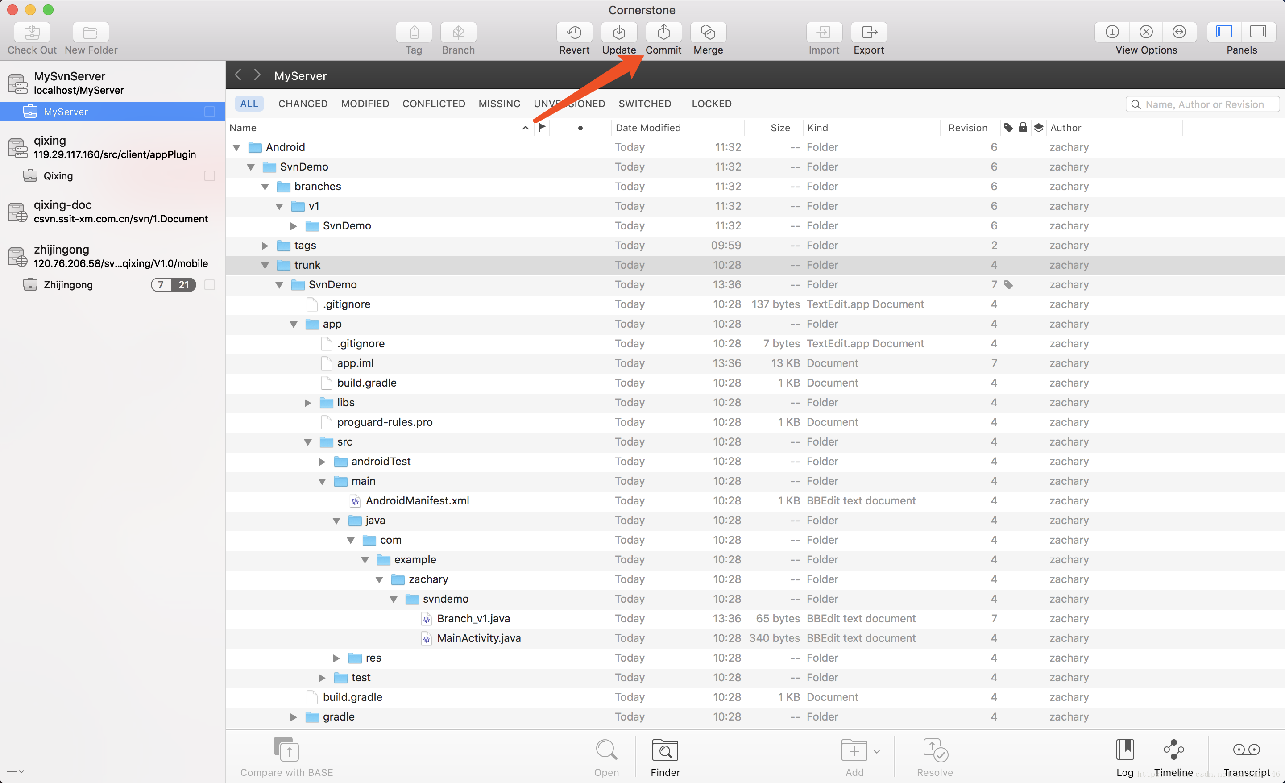Tick the Qixing working copy checkbox
1285x783 pixels.
[x=210, y=176]
